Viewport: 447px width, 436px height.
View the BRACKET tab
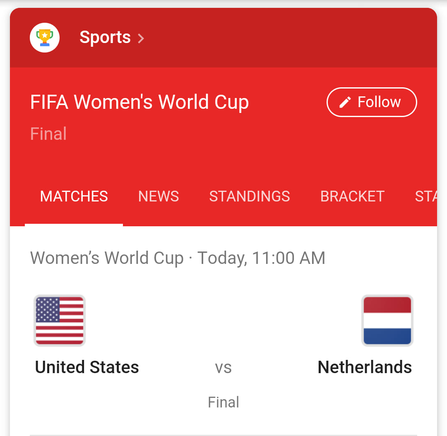point(352,196)
